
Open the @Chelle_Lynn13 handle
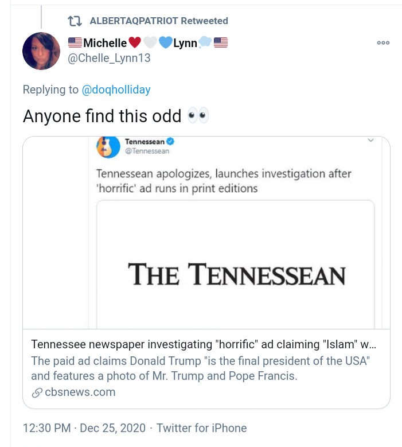[x=109, y=58]
